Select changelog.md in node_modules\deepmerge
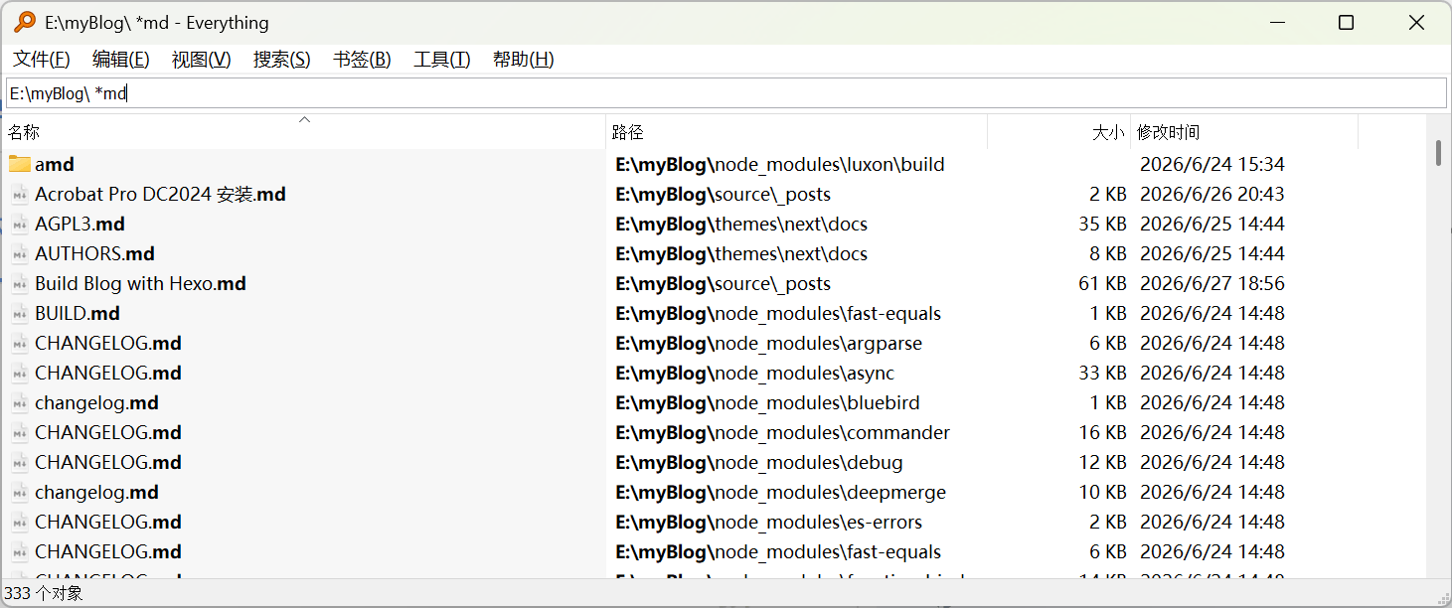The width and height of the screenshot is (1452, 608). tap(96, 492)
